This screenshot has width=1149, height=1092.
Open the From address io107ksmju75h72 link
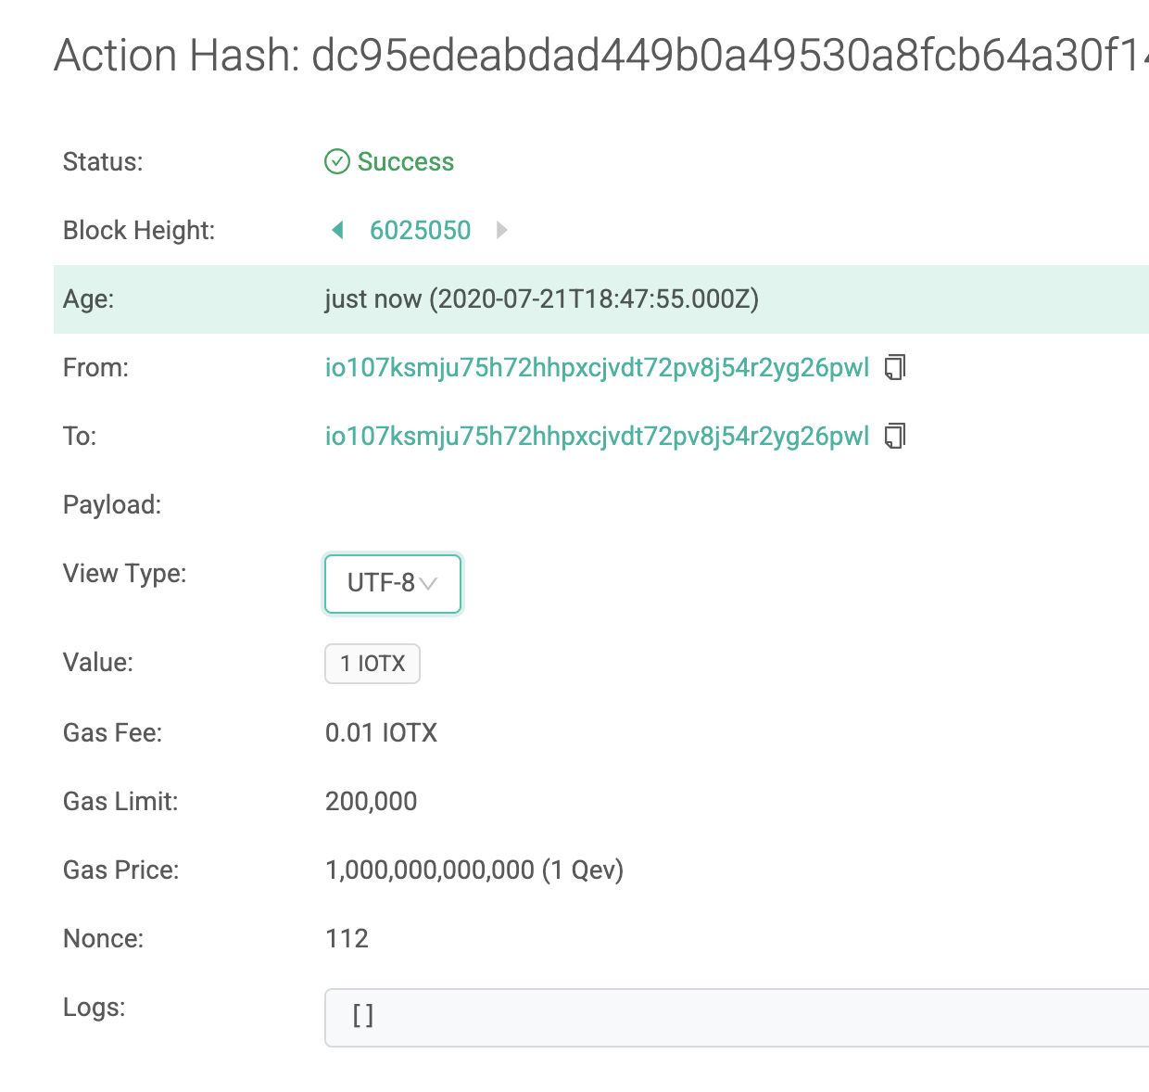597,367
